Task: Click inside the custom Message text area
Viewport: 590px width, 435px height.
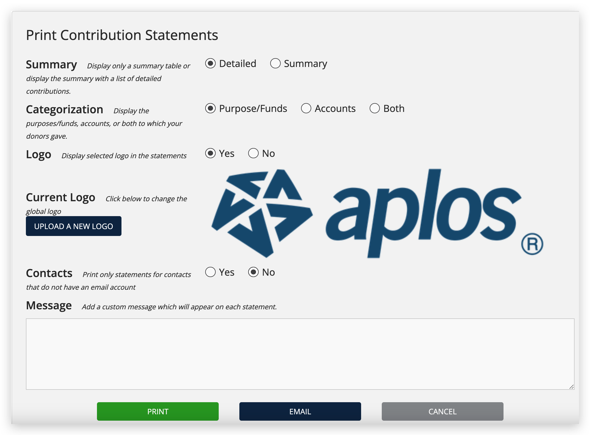Action: (300, 354)
